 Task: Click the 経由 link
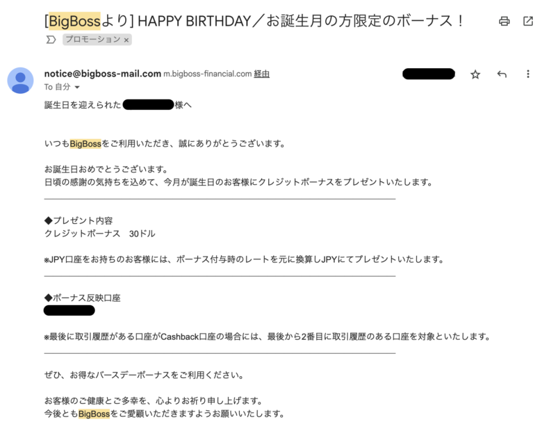pos(262,74)
